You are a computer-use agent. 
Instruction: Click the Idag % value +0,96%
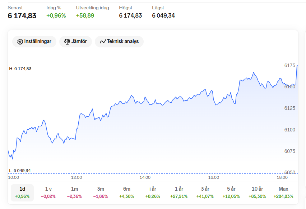point(56,15)
